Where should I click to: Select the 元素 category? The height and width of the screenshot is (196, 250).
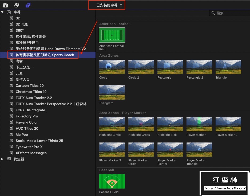(x=19, y=73)
